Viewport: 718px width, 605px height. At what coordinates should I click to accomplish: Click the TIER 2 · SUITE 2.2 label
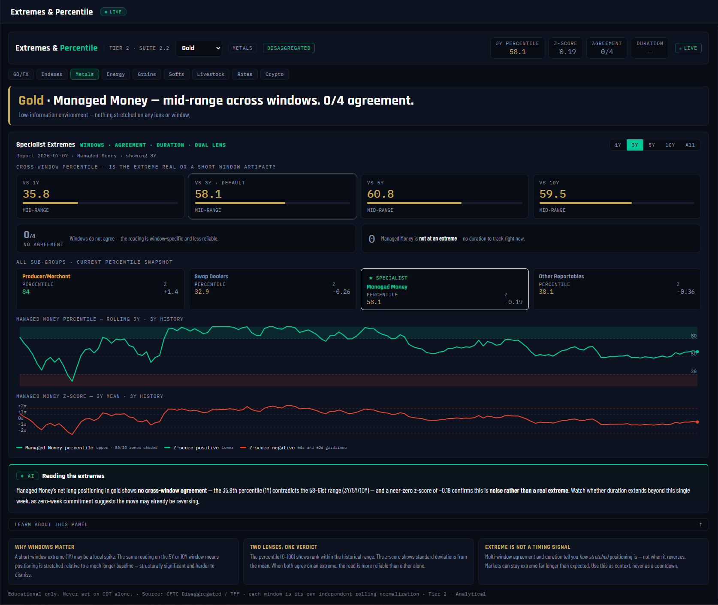[139, 48]
